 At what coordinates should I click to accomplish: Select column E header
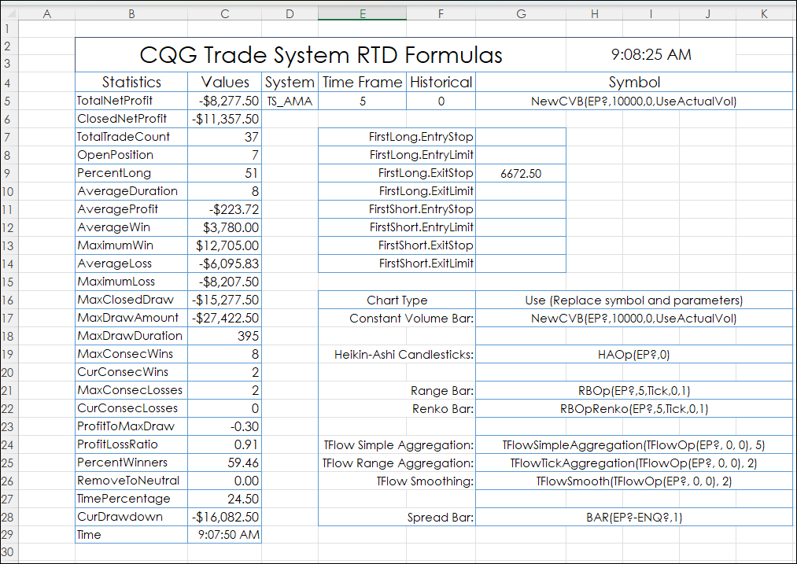[x=363, y=13]
